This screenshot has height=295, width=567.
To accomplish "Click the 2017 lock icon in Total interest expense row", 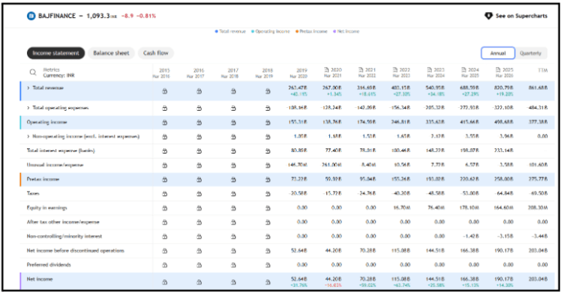I will click(233, 151).
